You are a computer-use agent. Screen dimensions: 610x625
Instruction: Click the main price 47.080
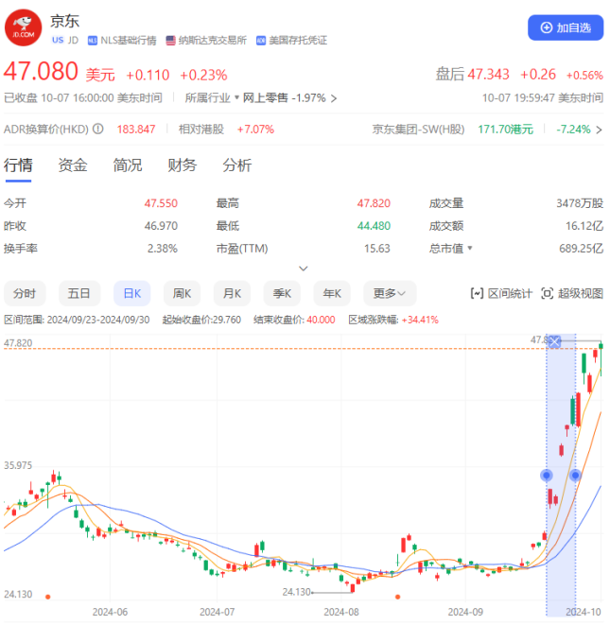(41, 71)
